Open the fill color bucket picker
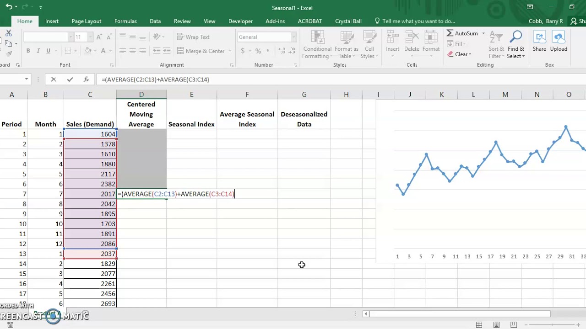Image resolution: width=586 pixels, height=329 pixels. point(87,51)
